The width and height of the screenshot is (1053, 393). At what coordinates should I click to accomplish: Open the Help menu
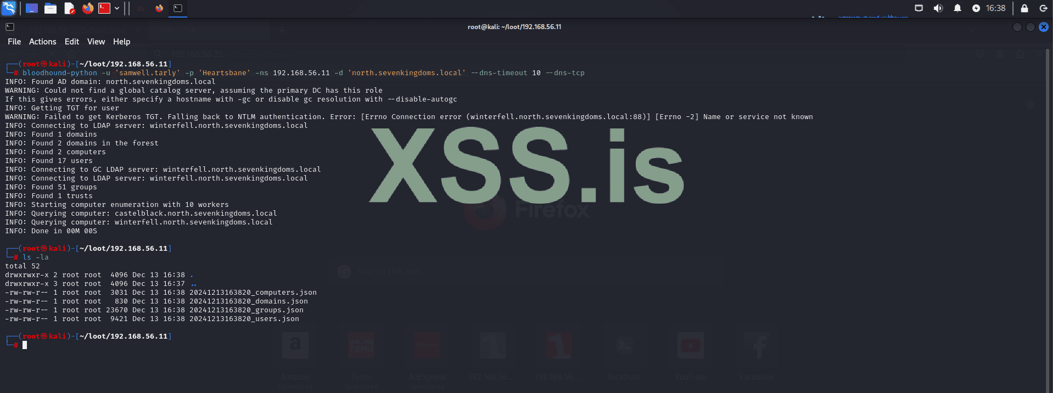[x=122, y=42]
